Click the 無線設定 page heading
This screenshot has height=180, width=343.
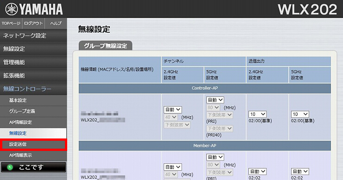pos(94,29)
